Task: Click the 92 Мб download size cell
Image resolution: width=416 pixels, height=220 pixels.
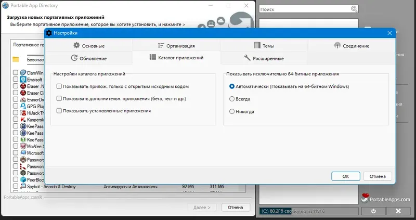Action: (188, 187)
